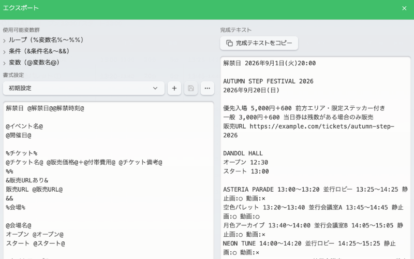
Task: Click output line 優先入場 5,000円+600
Action: point(304,108)
